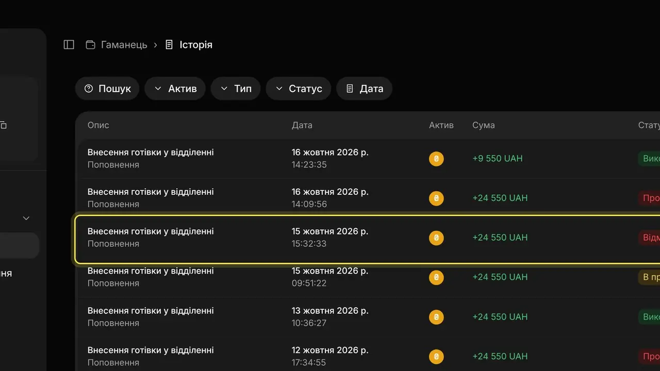Click the time 15:32:33
Screen dimensions: 660x371
tap(309, 244)
